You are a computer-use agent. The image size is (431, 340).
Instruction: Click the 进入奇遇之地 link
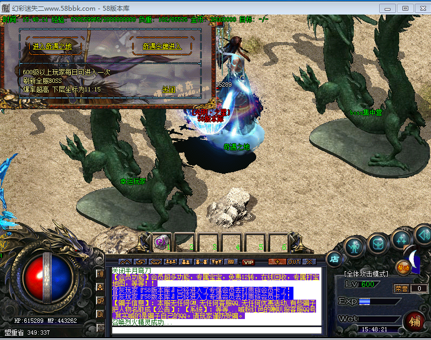pyautogui.click(x=52, y=46)
